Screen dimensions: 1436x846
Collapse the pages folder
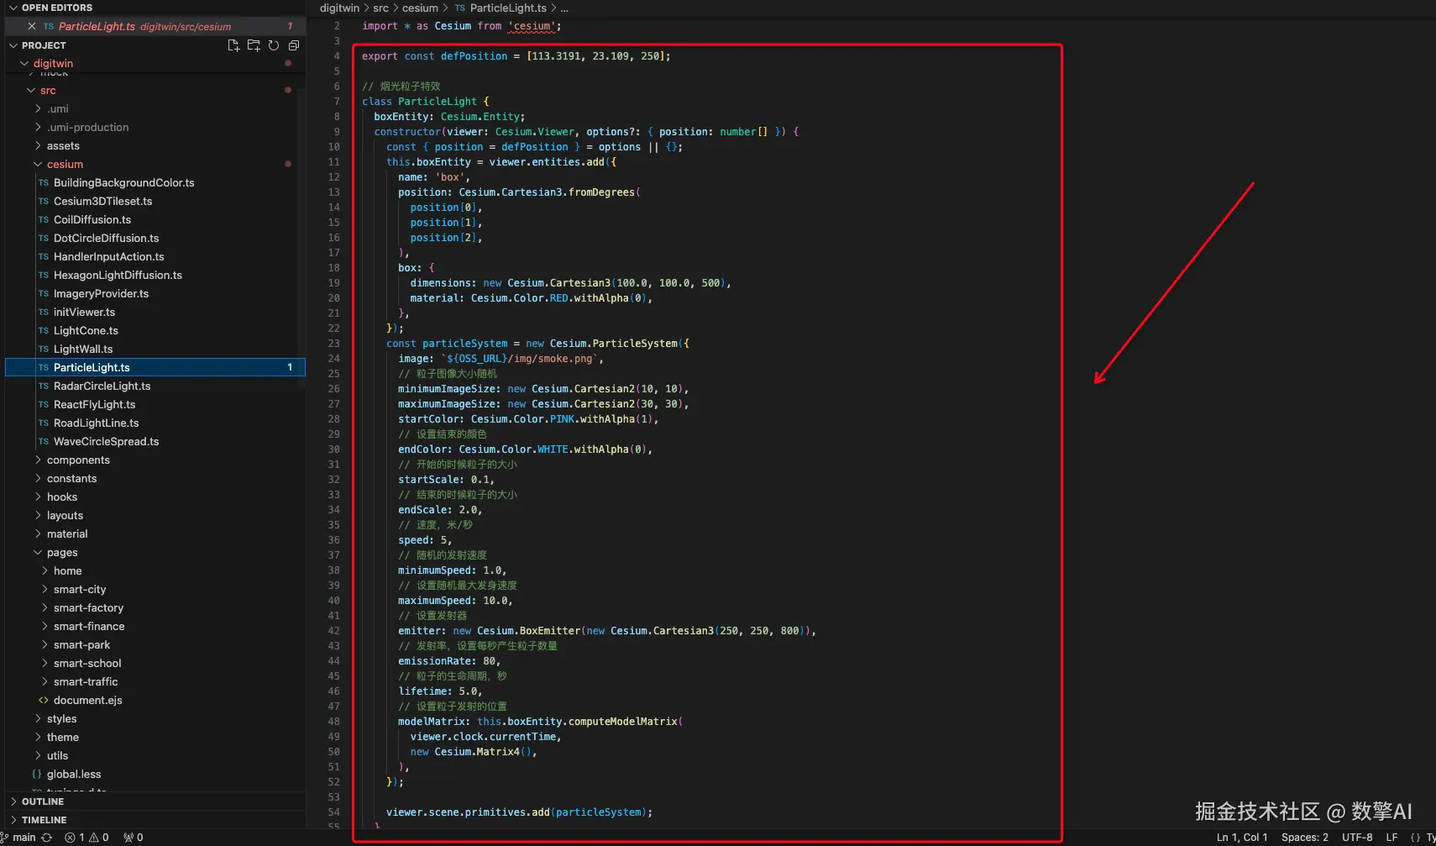coord(38,553)
